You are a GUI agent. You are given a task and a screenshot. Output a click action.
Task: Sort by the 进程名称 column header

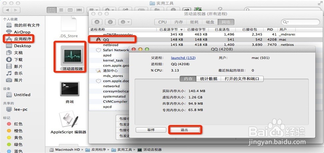[123, 30]
